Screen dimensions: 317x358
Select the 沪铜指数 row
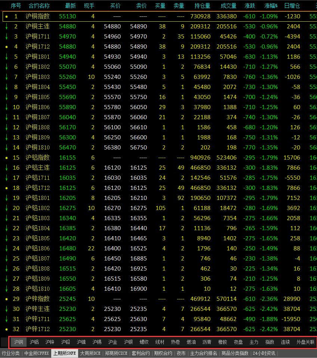click(37, 16)
